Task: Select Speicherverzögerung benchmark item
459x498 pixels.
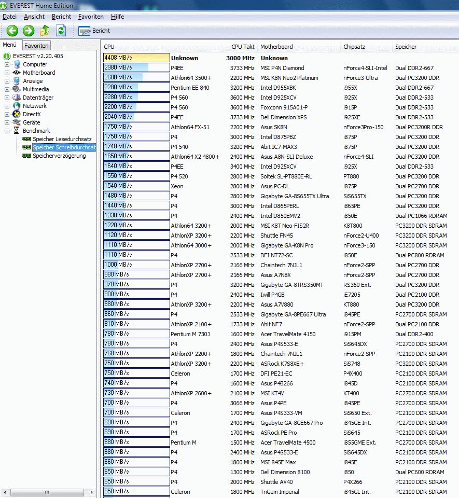Action: 59,156
